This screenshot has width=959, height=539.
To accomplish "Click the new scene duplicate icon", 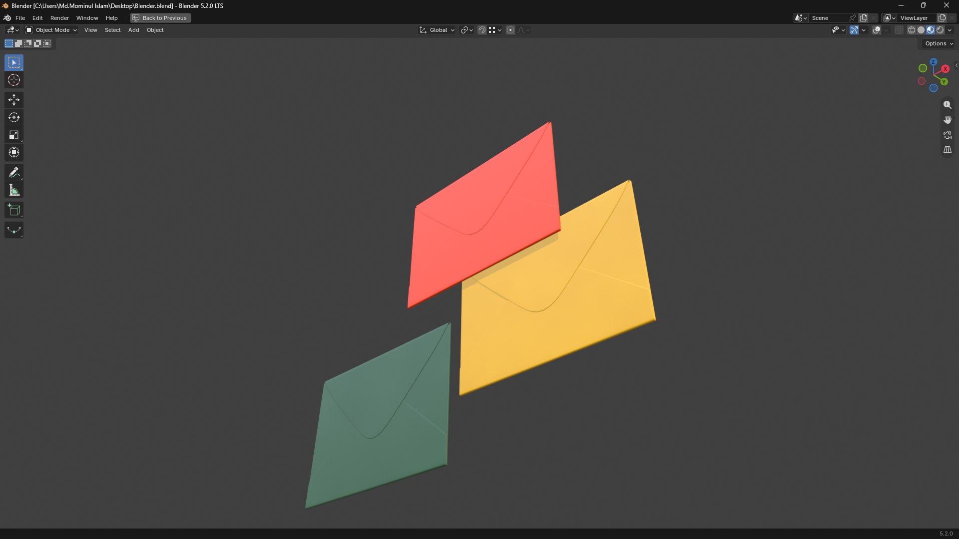I will (863, 18).
